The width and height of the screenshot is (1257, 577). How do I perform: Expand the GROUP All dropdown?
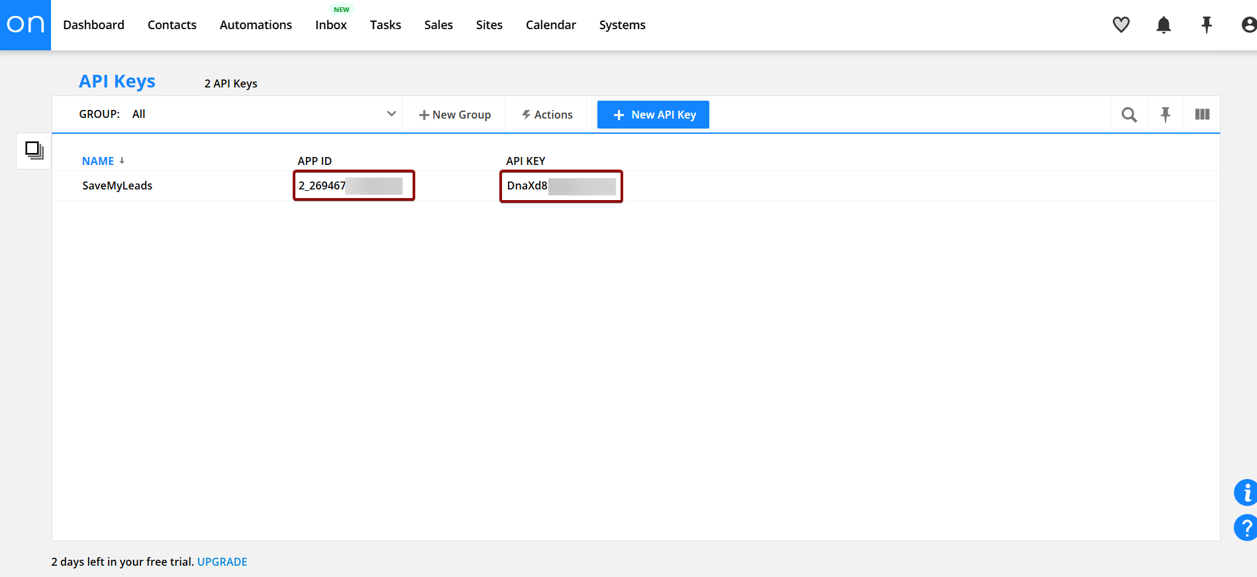coord(391,114)
